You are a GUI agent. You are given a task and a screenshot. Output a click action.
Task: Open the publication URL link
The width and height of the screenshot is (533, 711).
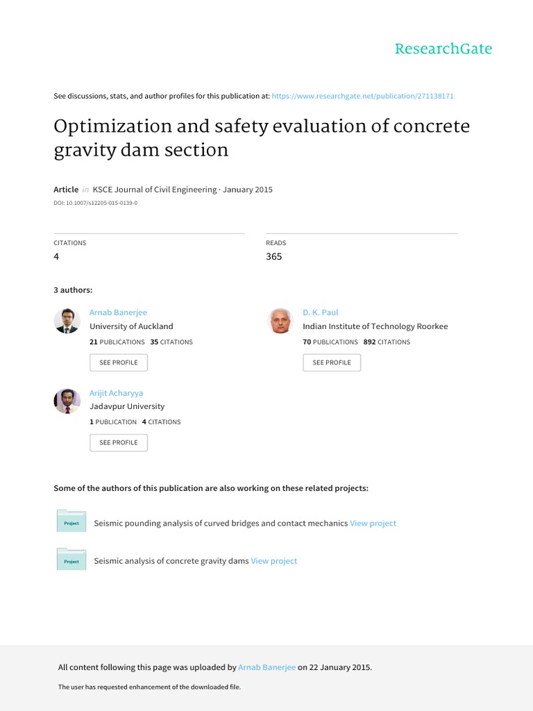pos(362,96)
